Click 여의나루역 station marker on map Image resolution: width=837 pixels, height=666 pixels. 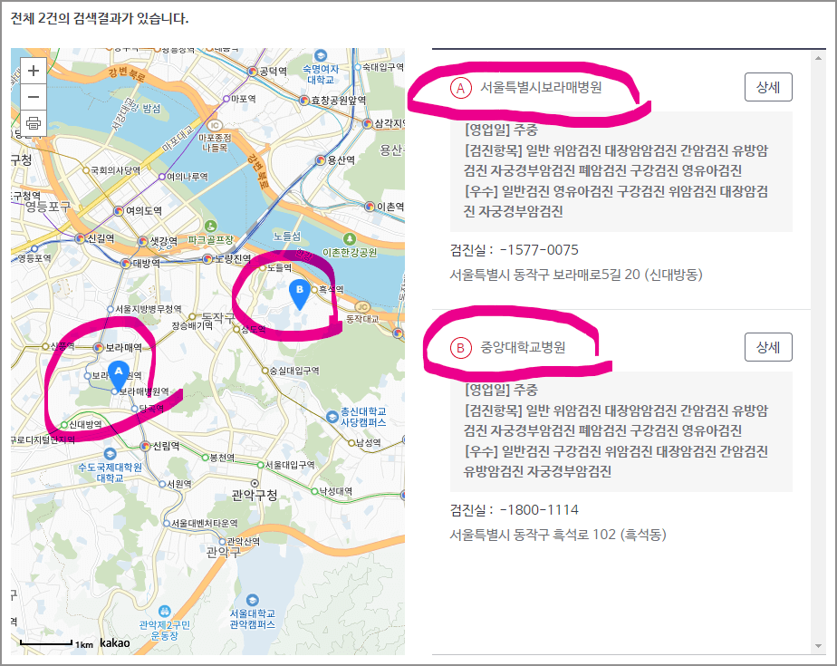tap(162, 177)
